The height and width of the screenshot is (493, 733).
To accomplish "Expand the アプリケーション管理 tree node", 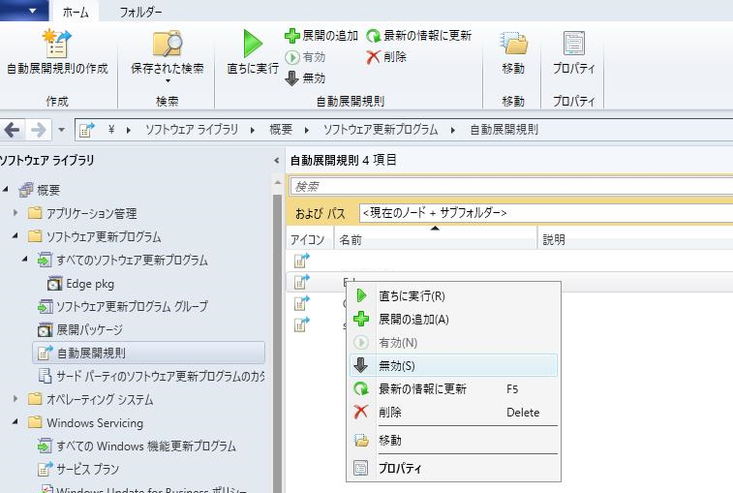I will click(x=15, y=213).
